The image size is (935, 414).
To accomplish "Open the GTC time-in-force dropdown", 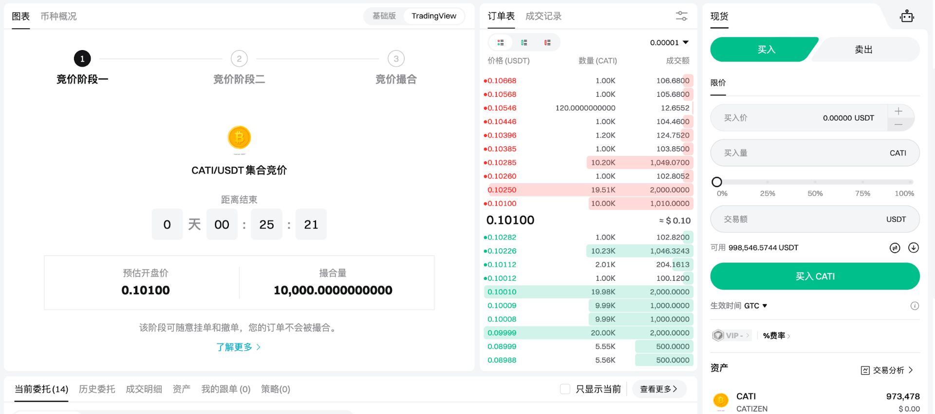I will tap(755, 306).
